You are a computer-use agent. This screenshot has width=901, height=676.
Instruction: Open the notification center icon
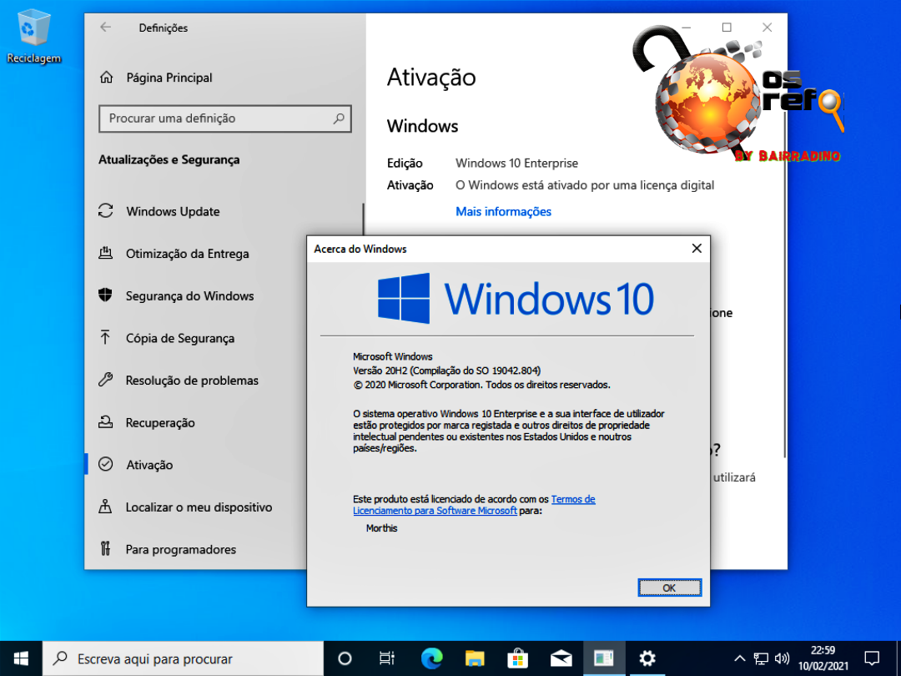coord(872,658)
